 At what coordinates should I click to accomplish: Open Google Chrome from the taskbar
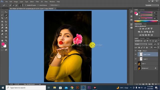click(72, 88)
